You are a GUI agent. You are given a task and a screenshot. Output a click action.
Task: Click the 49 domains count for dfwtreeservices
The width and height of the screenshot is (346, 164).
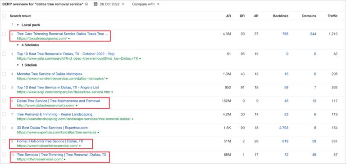click(x=314, y=155)
